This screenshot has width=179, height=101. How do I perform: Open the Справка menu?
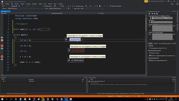[60, 4]
